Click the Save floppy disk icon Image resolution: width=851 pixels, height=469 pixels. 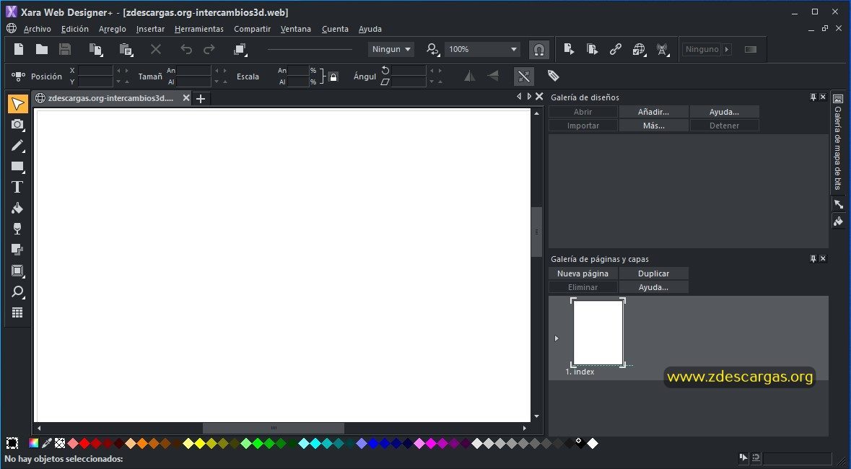(65, 49)
